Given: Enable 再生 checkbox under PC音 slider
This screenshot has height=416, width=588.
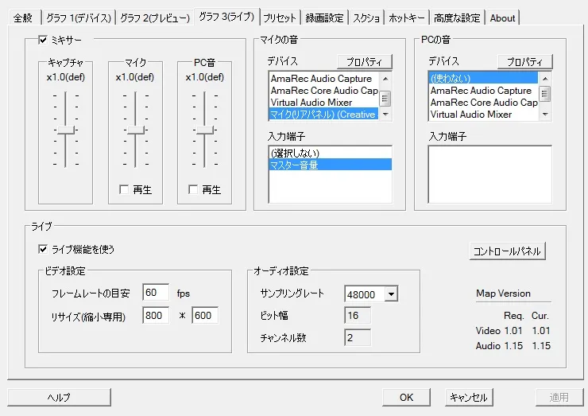Looking at the screenshot, I should tap(193, 190).
